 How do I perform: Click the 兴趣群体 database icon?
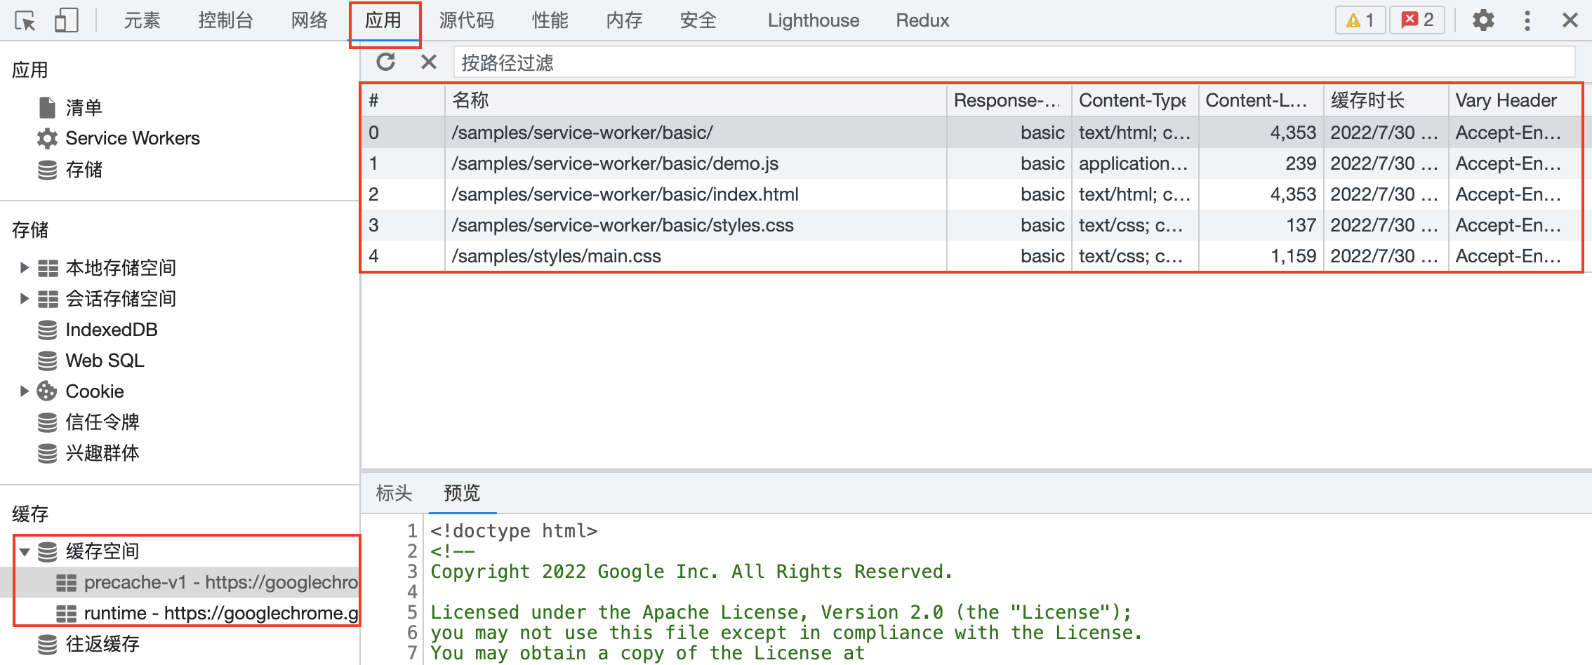(48, 453)
